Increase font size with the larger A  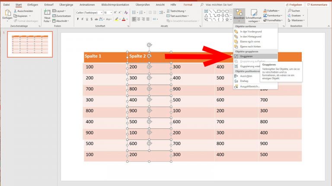(x=115, y=12)
